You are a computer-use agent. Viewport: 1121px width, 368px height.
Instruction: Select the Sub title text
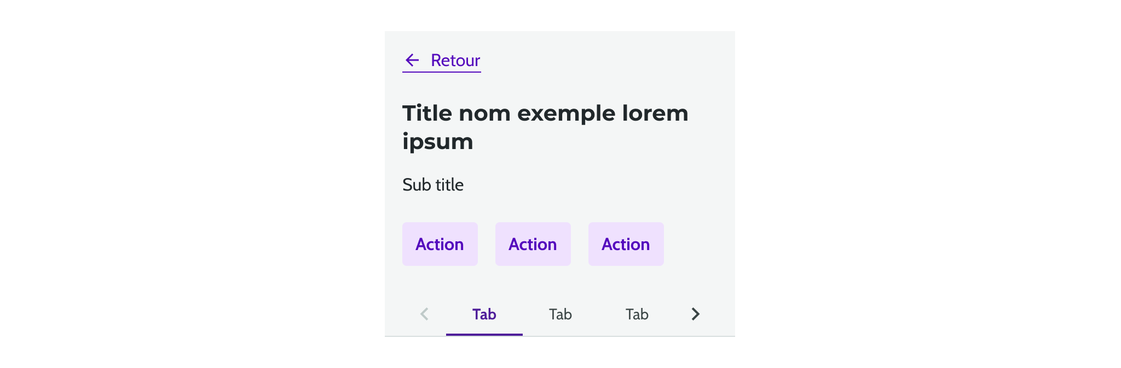tap(433, 185)
